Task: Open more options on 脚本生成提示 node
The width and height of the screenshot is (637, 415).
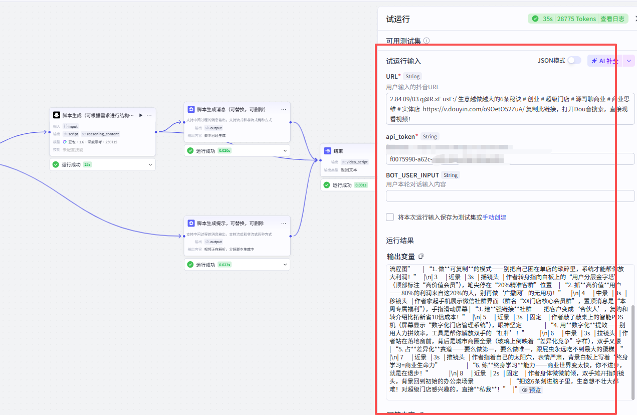Action: point(284,223)
